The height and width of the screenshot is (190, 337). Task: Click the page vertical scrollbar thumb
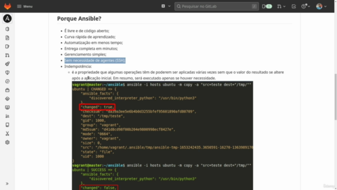click(x=335, y=97)
